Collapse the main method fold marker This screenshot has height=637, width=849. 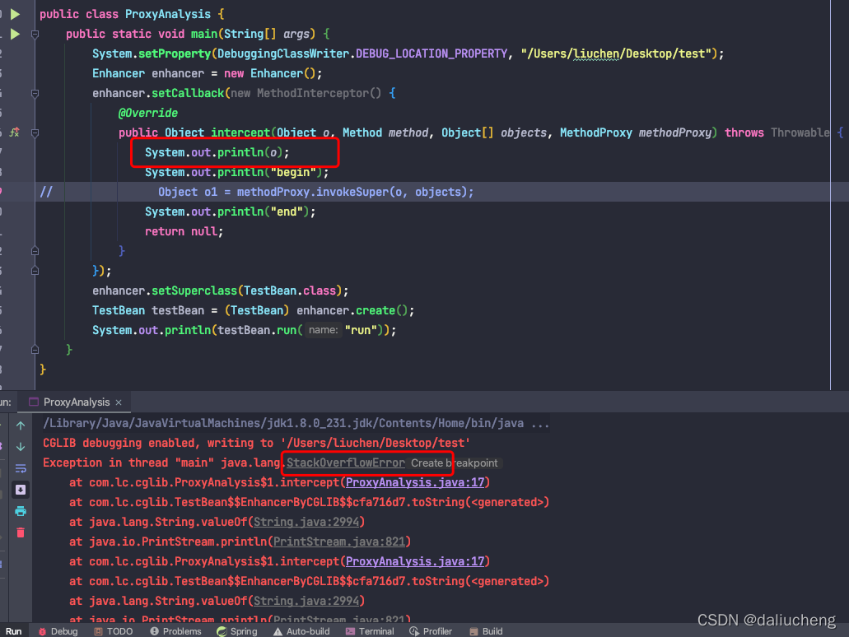[x=35, y=34]
